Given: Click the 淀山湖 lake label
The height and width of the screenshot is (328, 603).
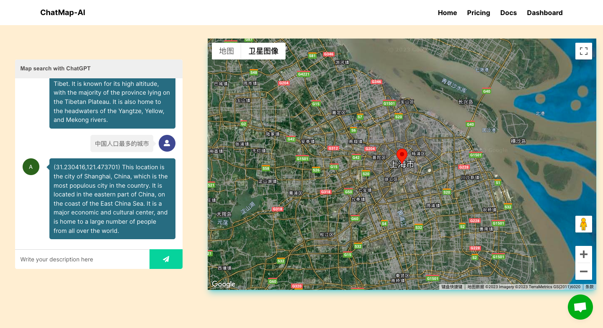Looking at the screenshot, I should point(248,208).
